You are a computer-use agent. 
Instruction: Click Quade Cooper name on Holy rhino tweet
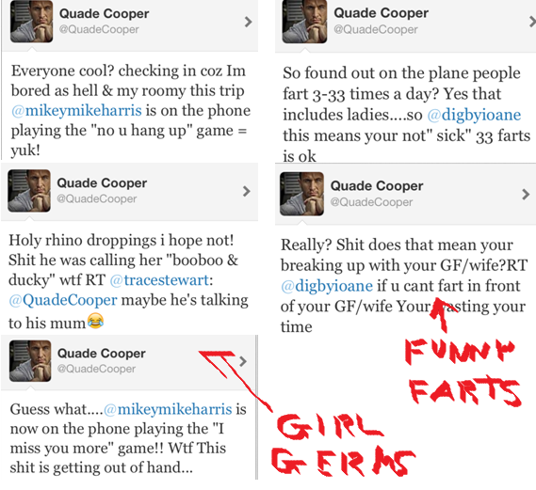(102, 182)
